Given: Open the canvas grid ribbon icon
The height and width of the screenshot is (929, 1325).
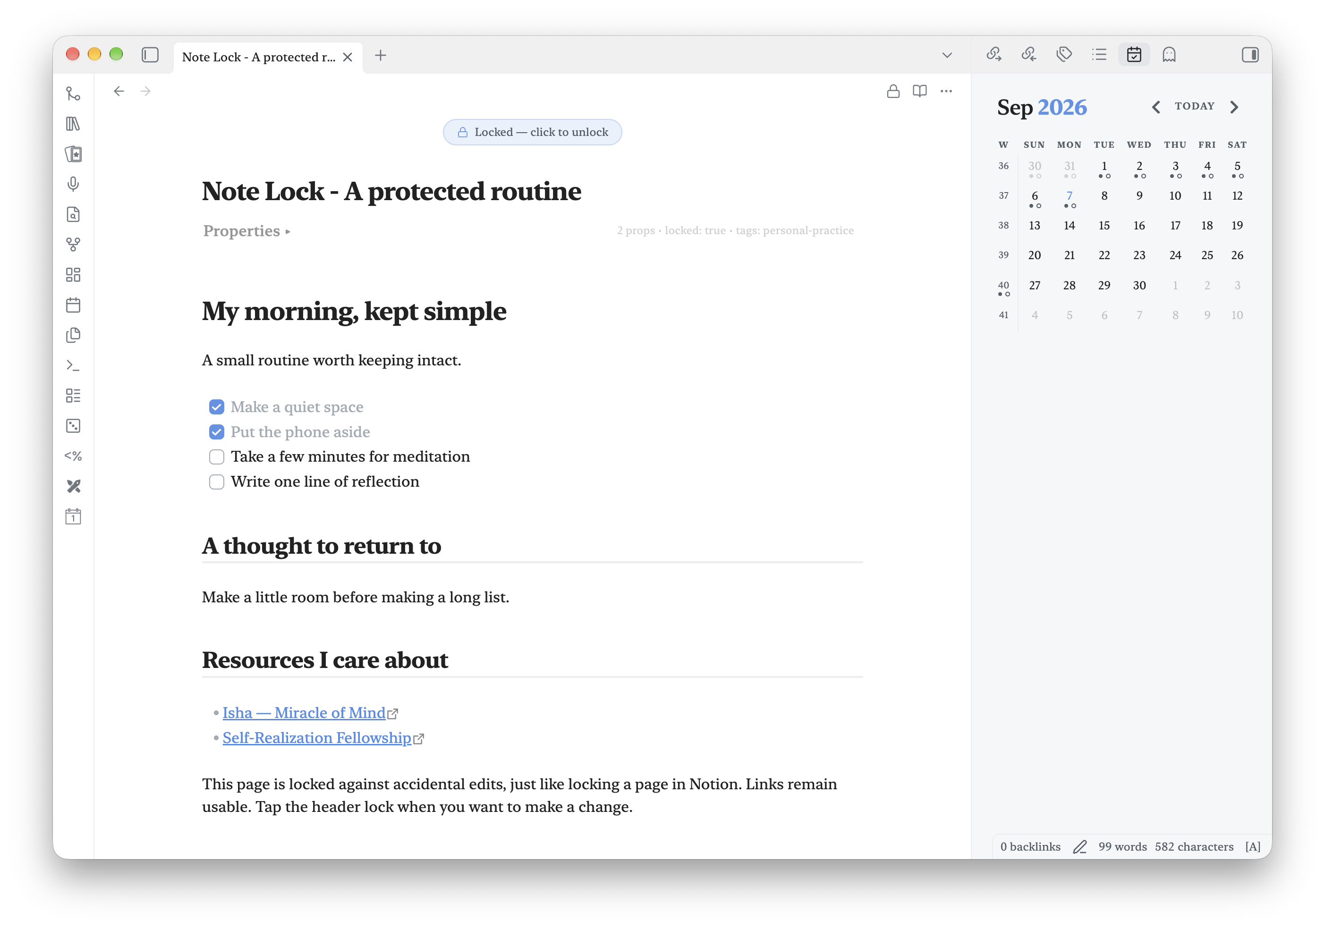Looking at the screenshot, I should coord(73,275).
